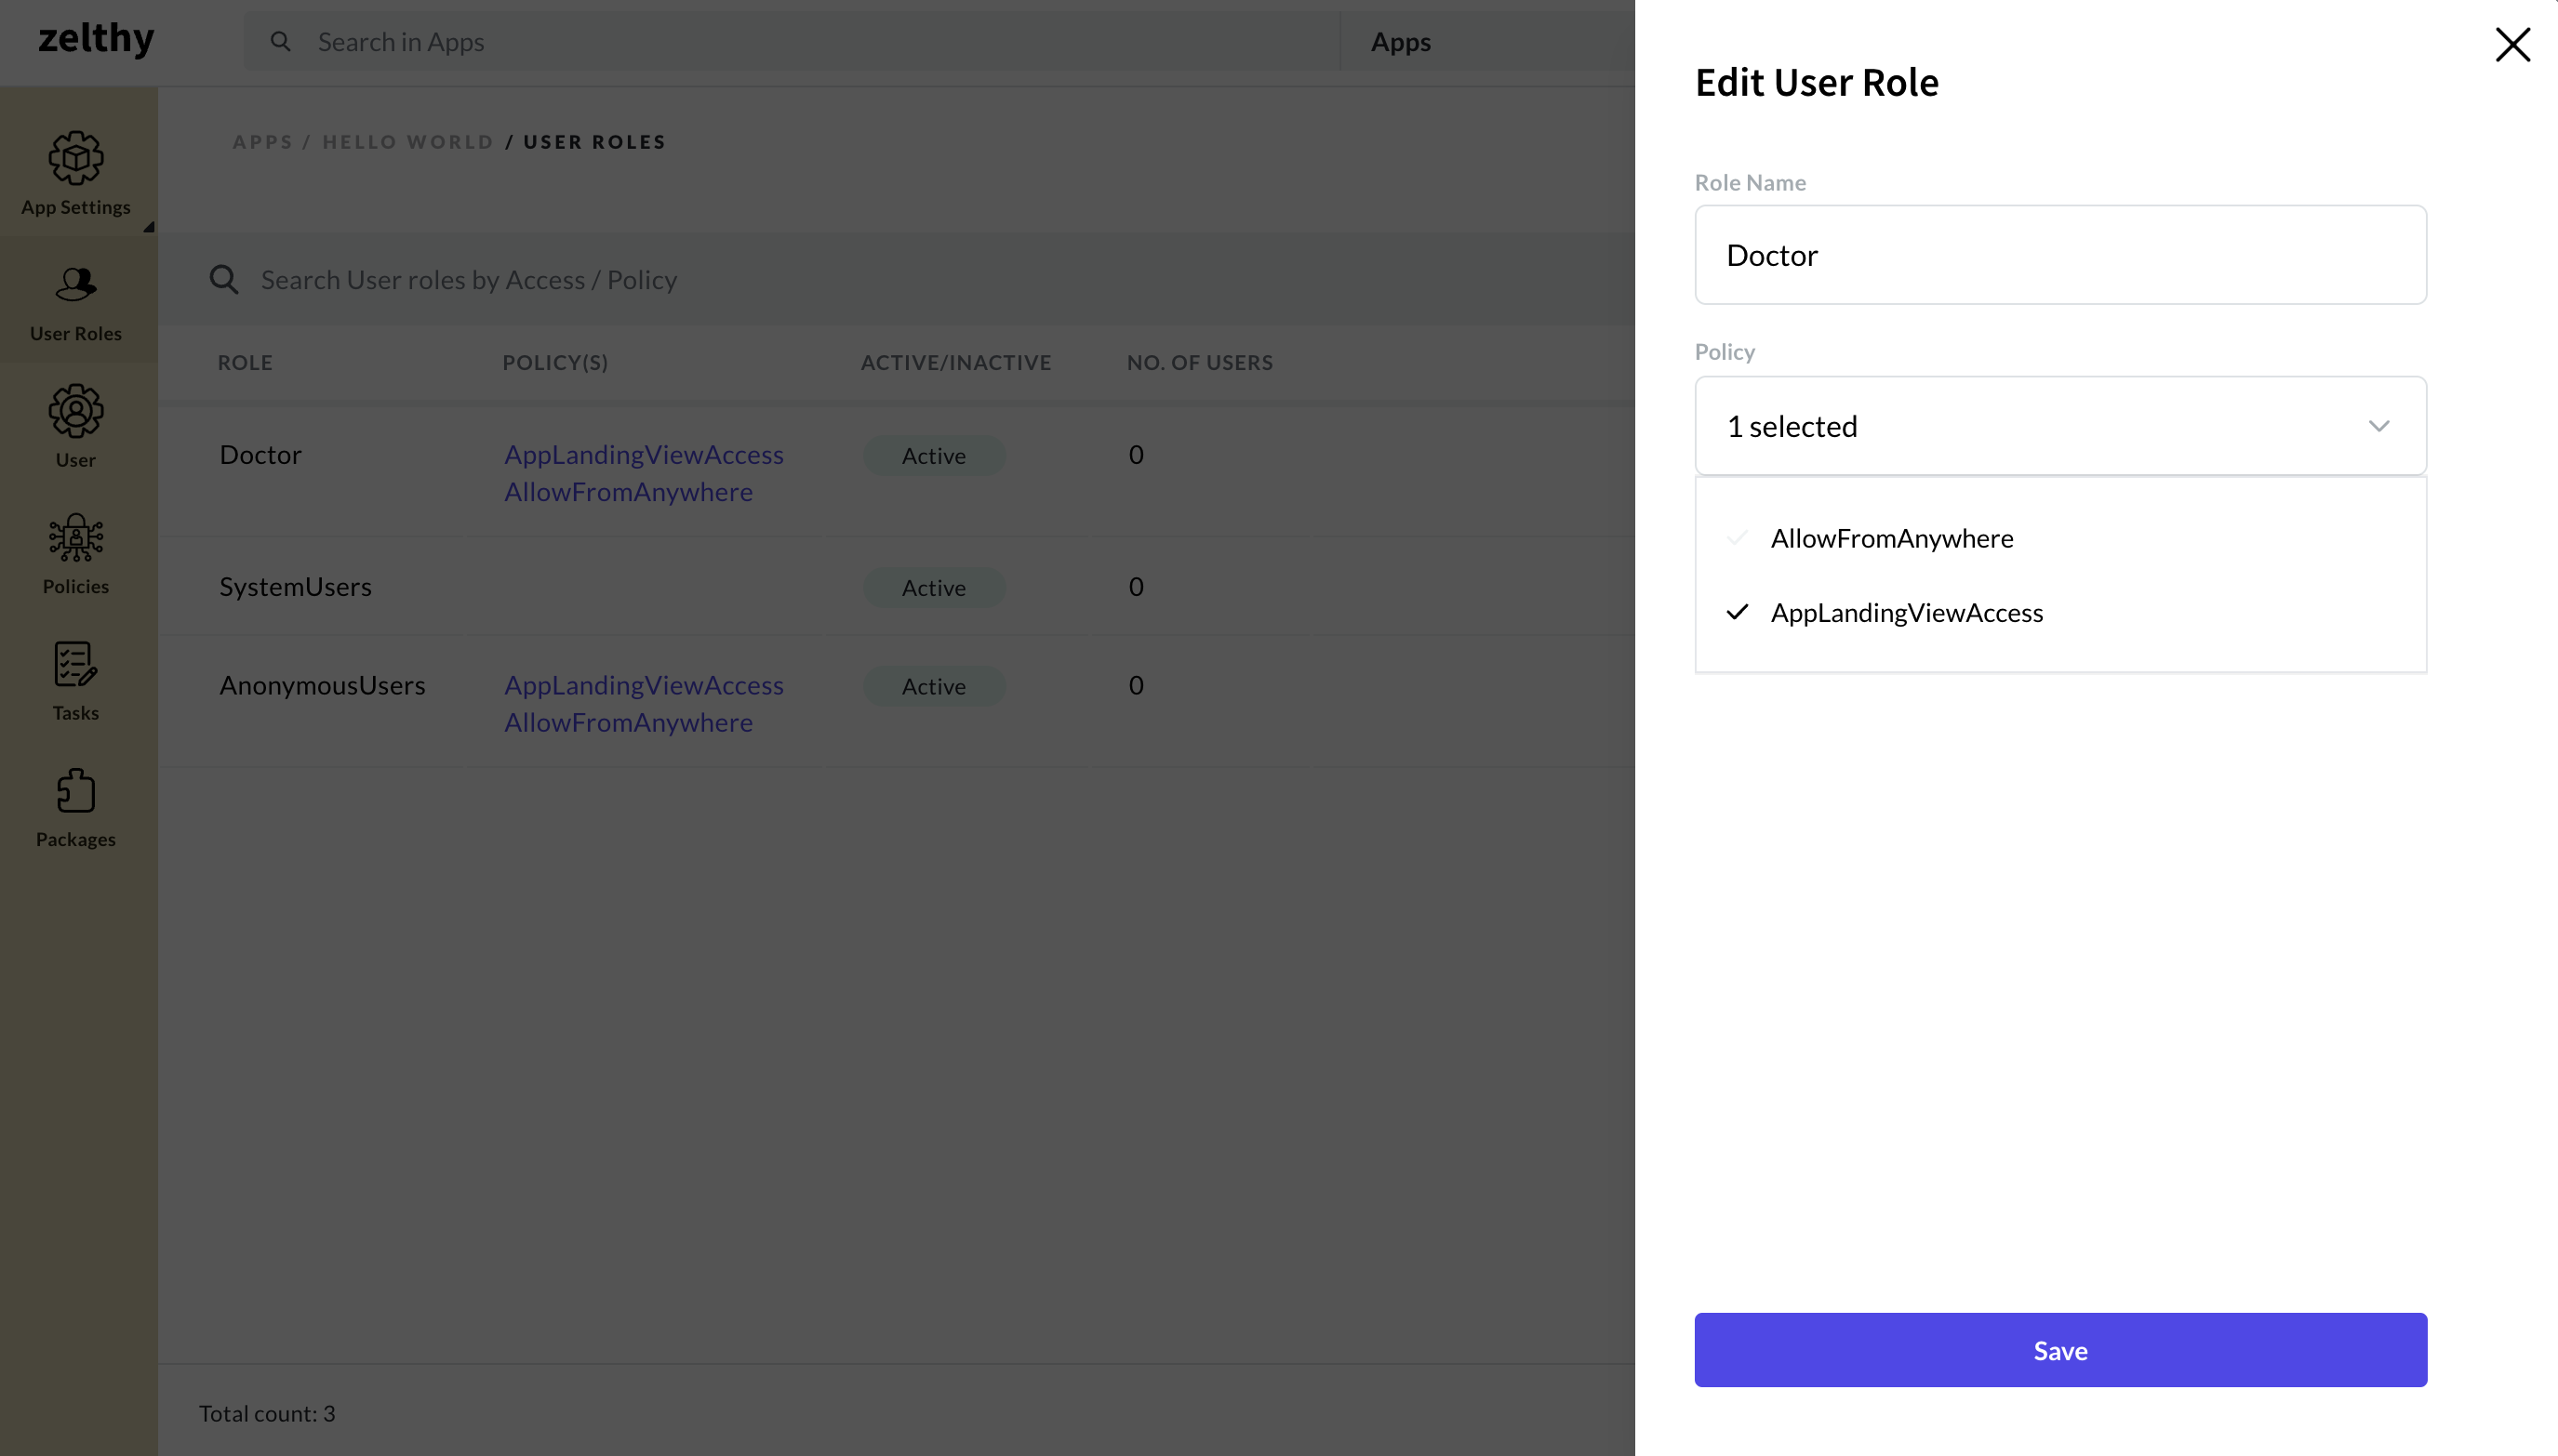This screenshot has width=2558, height=1456.
Task: Click the Active badge in the Doctor row
Action: (933, 455)
